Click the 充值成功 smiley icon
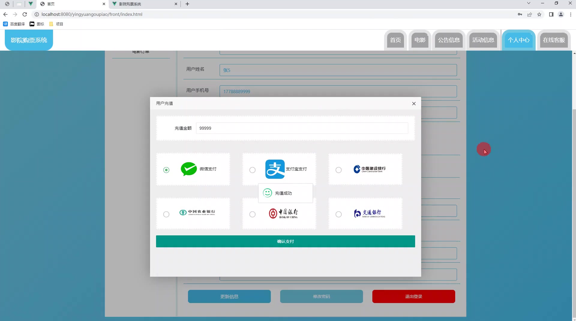Viewport: 576px width, 321px height. pyautogui.click(x=267, y=193)
